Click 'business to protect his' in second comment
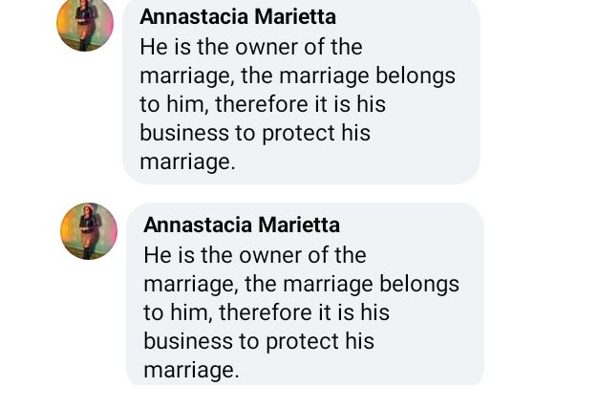 [259, 341]
